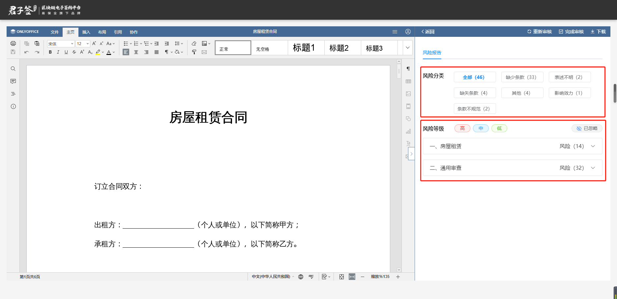This screenshot has height=299, width=617.
Task: Open the search icon in left sidebar
Action: click(13, 69)
